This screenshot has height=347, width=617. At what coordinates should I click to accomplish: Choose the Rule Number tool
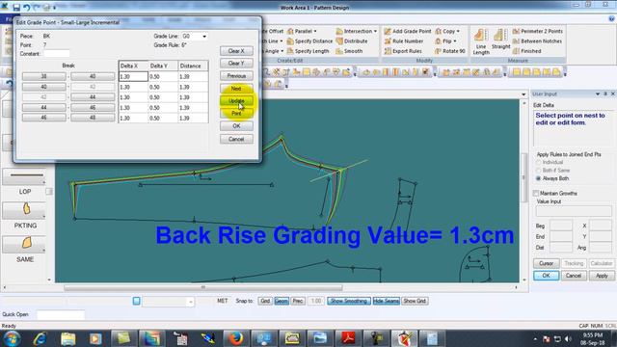point(404,40)
